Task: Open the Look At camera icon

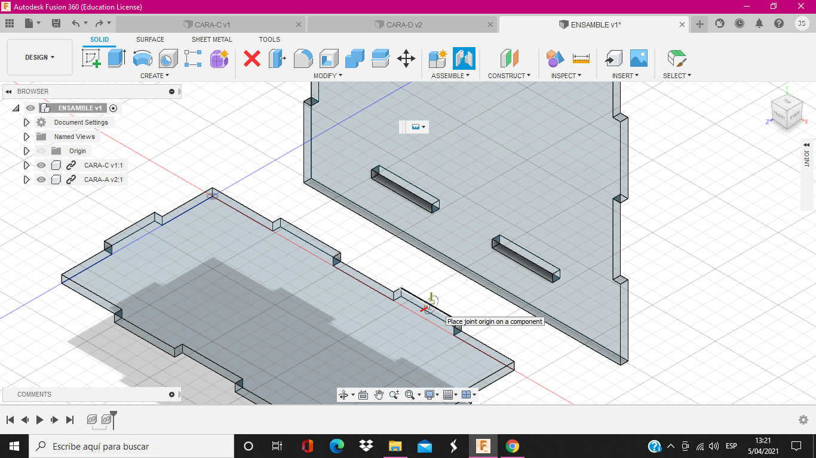Action: point(363,395)
